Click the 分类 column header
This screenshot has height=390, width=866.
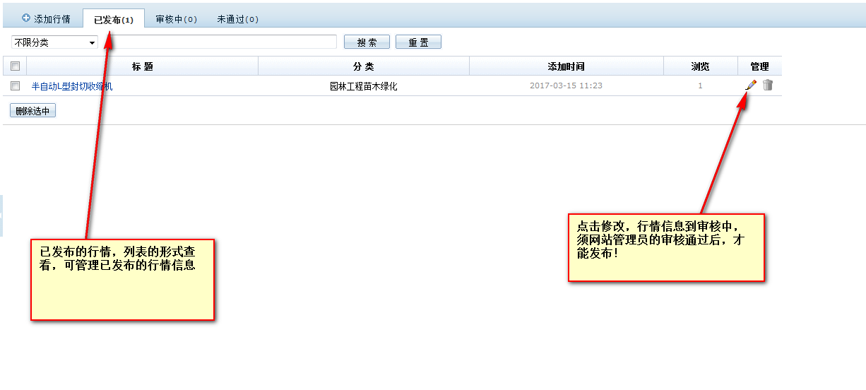[363, 66]
